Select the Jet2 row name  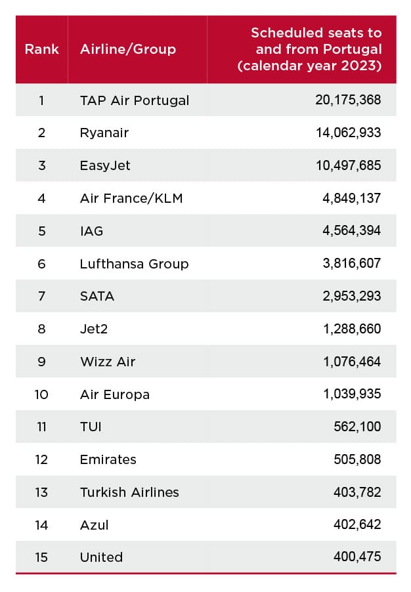(94, 329)
